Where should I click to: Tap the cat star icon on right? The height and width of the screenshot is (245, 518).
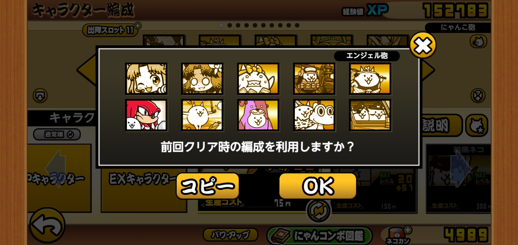pyautogui.click(x=476, y=126)
